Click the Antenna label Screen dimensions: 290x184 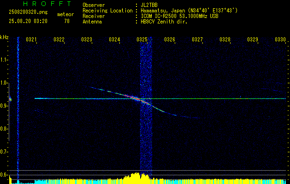[92, 22]
